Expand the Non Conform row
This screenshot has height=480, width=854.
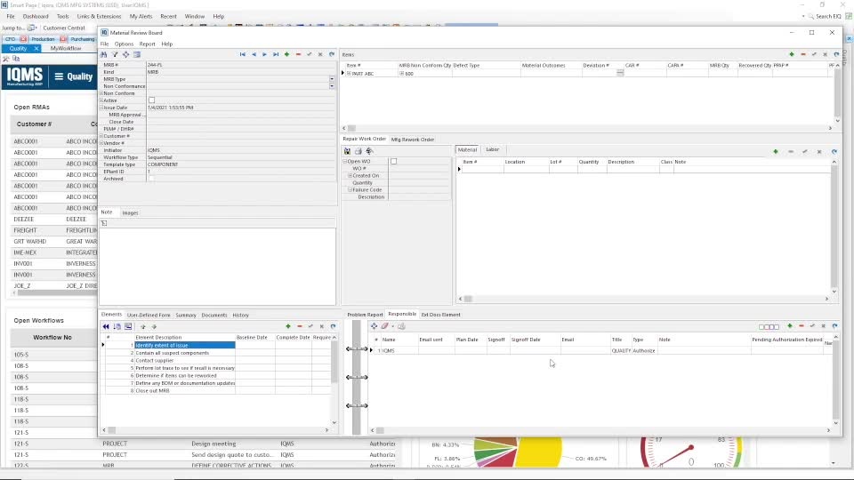click(x=101, y=93)
